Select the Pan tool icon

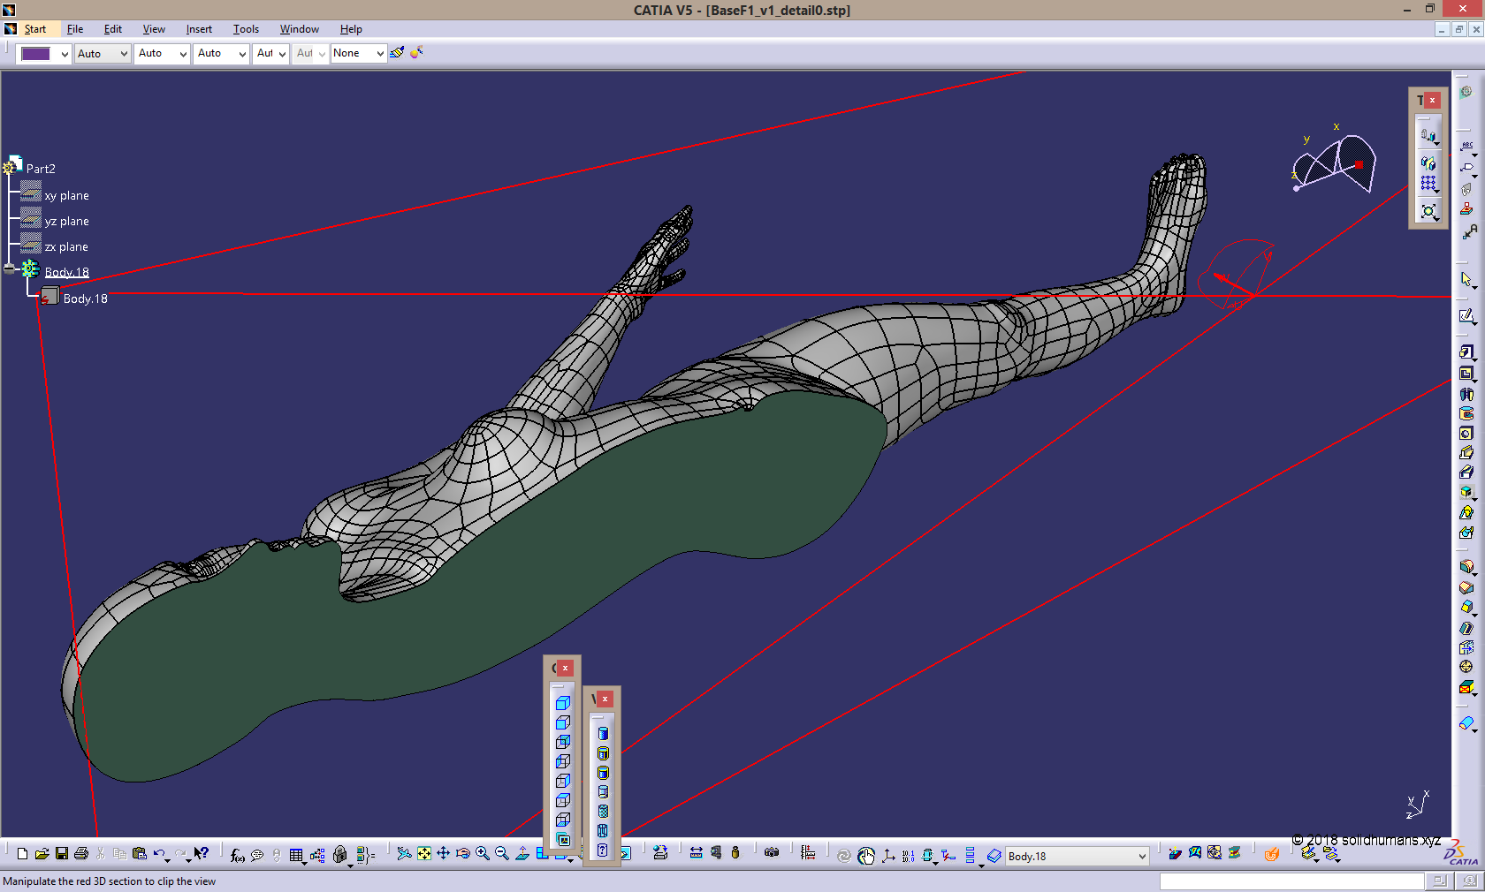[x=444, y=854]
